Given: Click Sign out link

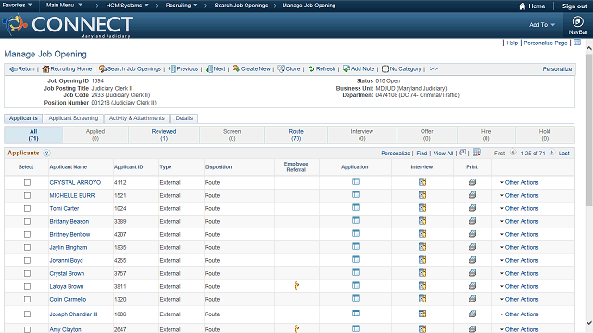Looking at the screenshot, I should point(574,6).
